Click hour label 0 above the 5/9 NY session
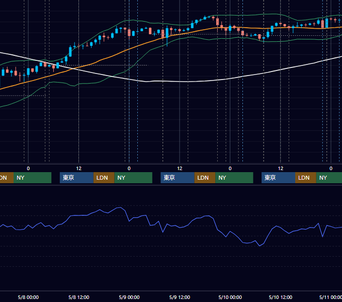This screenshot has height=302, width=342. (129, 169)
